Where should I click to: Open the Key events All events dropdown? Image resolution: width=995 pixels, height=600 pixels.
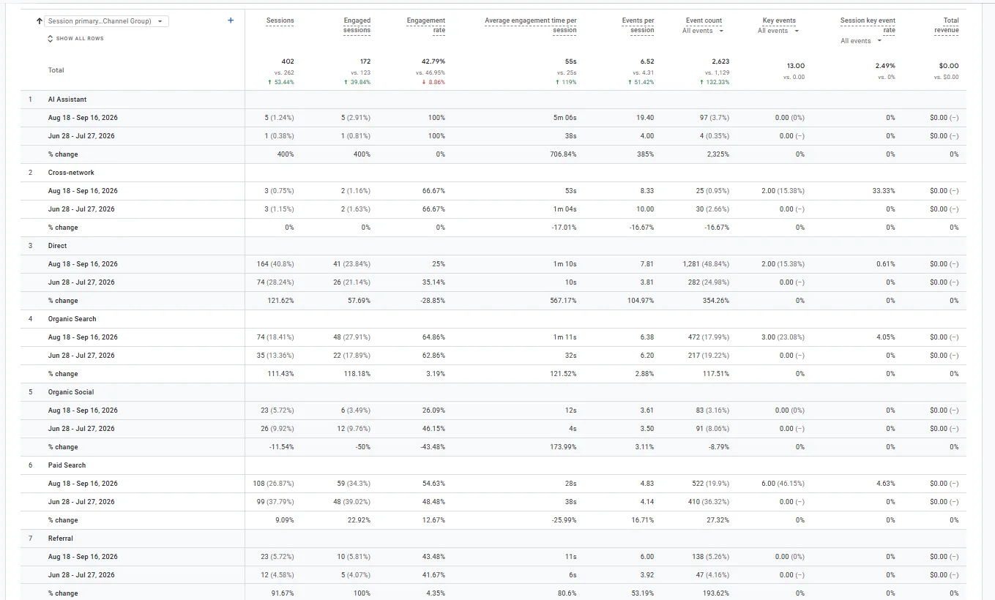[x=778, y=31]
